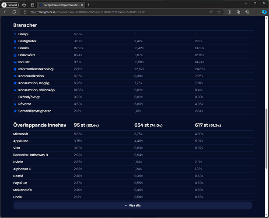Open the Personal profile menu
This screenshot has height=218, width=269.
click(x=10, y=4)
